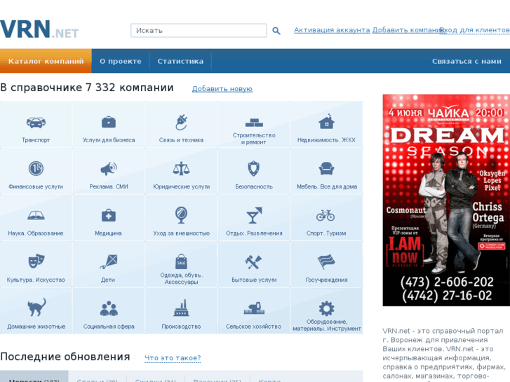Click the Домашние животные cat icon
The width and height of the screenshot is (510, 382).
pyautogui.click(x=36, y=307)
